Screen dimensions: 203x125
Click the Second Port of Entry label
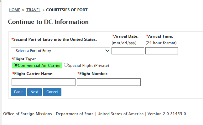pos(55,39)
